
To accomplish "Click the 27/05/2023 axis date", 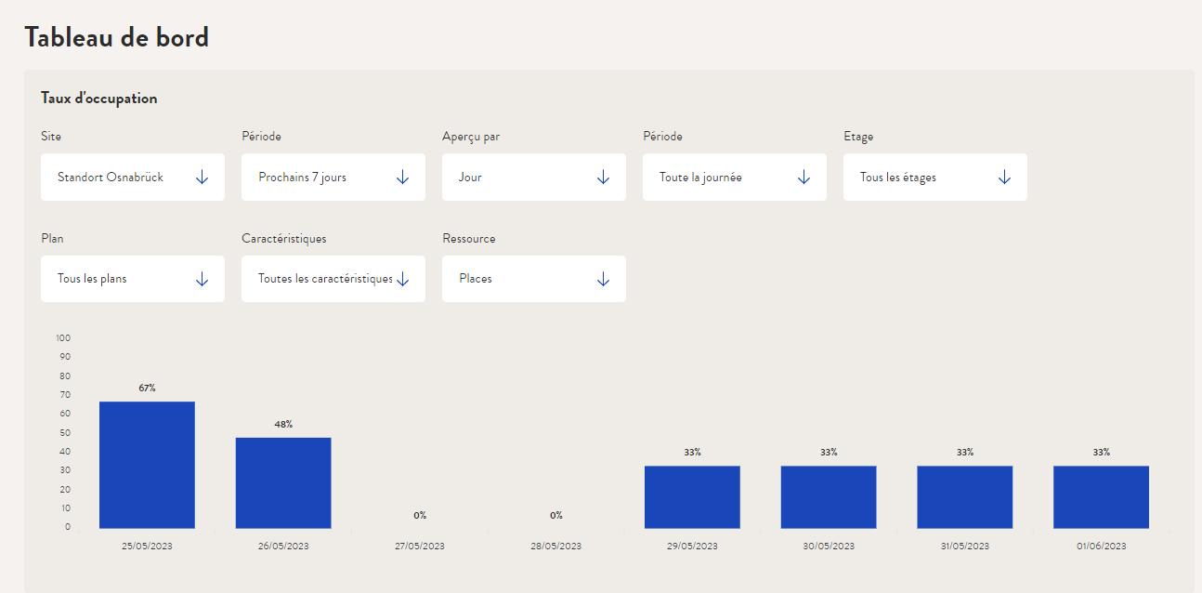I will tap(420, 546).
